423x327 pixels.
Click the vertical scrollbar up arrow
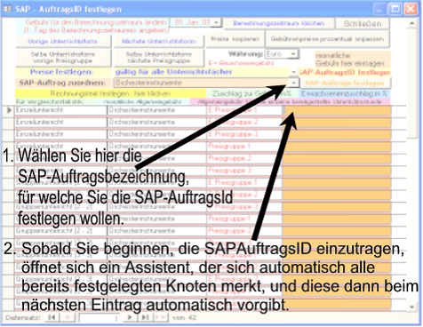(x=412, y=23)
